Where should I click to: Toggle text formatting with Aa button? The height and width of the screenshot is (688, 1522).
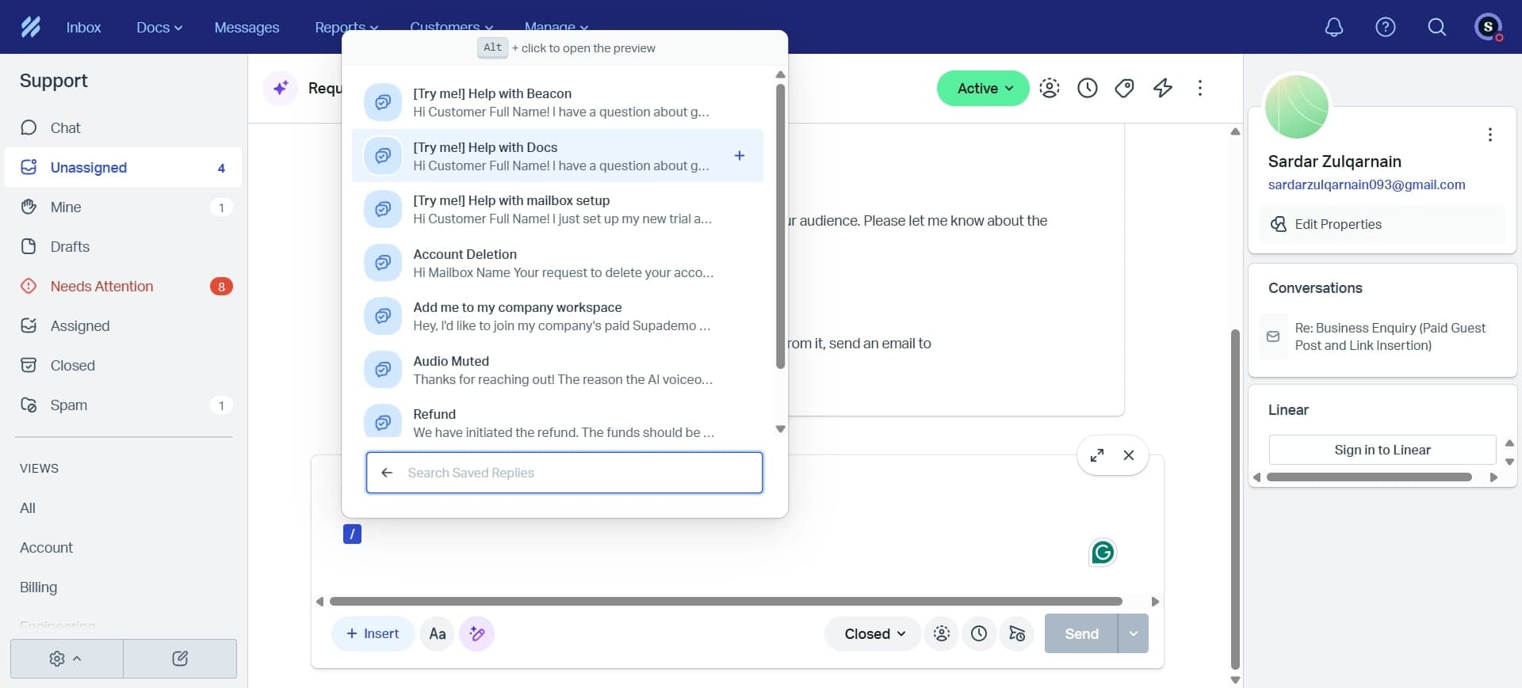pyautogui.click(x=437, y=633)
